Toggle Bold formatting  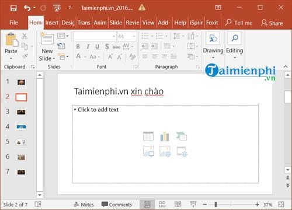click(x=78, y=47)
